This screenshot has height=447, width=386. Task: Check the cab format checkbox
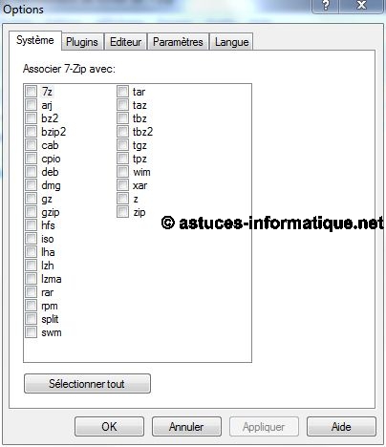pos(32,145)
